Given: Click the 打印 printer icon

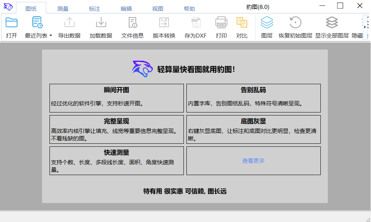Looking at the screenshot, I should coord(221,22).
